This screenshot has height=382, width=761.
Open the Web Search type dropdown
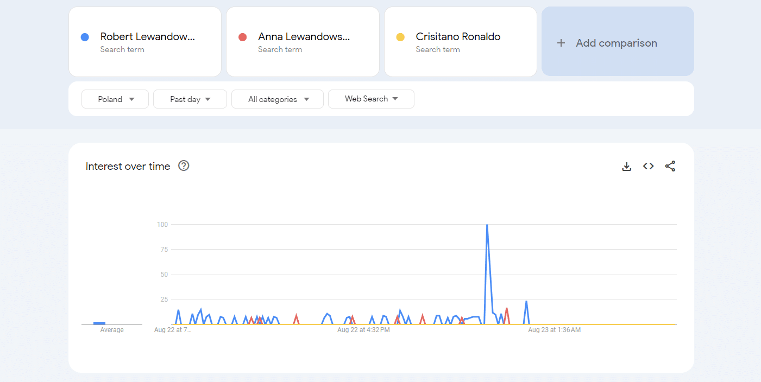coord(371,99)
